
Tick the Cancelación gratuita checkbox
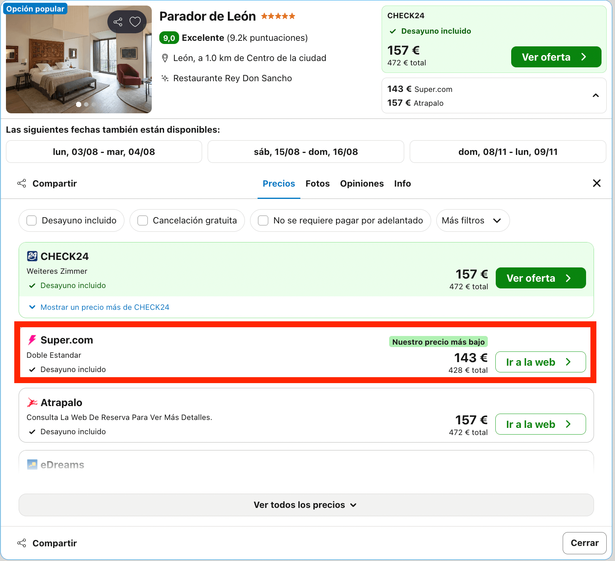[143, 220]
